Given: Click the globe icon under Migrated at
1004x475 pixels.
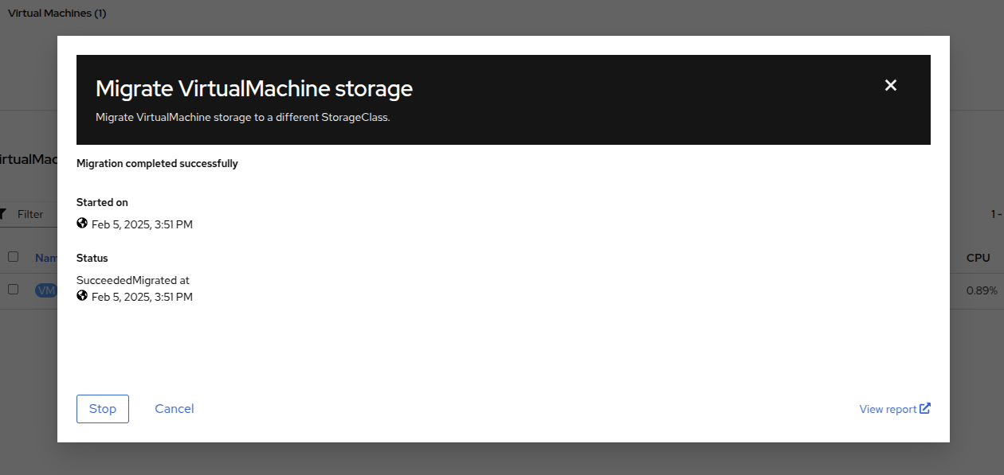Looking at the screenshot, I should [82, 296].
